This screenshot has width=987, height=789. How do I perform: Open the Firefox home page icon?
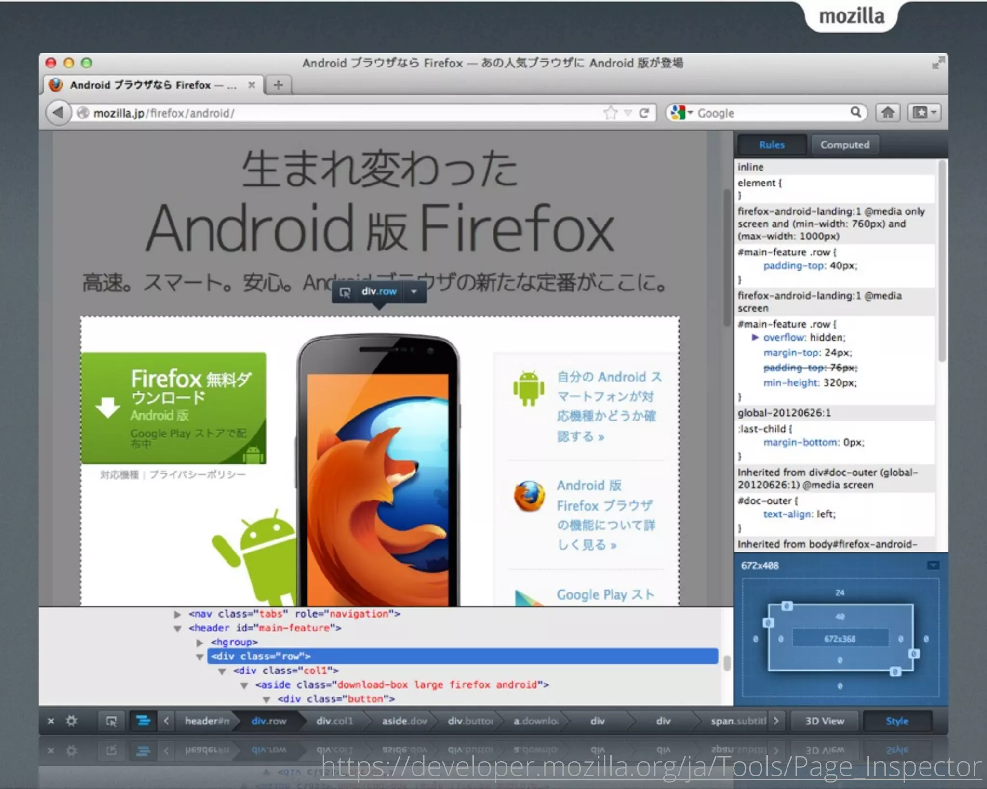[888, 113]
